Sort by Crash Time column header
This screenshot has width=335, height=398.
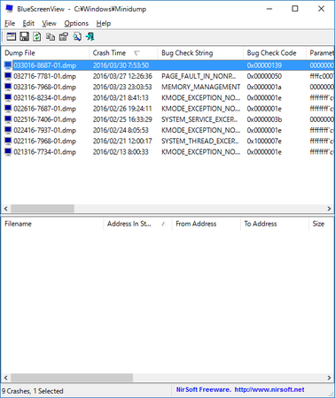coord(123,53)
